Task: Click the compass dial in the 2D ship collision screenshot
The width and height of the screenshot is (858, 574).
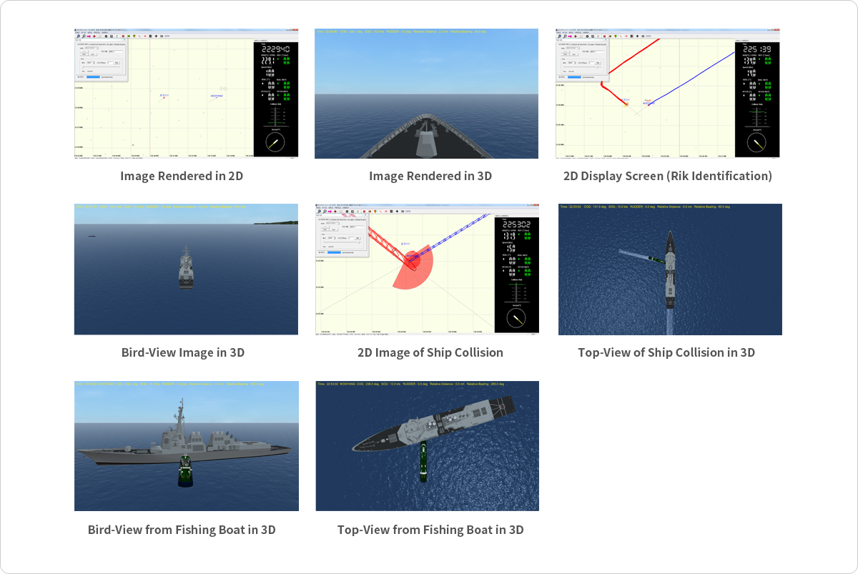Action: pos(516,318)
